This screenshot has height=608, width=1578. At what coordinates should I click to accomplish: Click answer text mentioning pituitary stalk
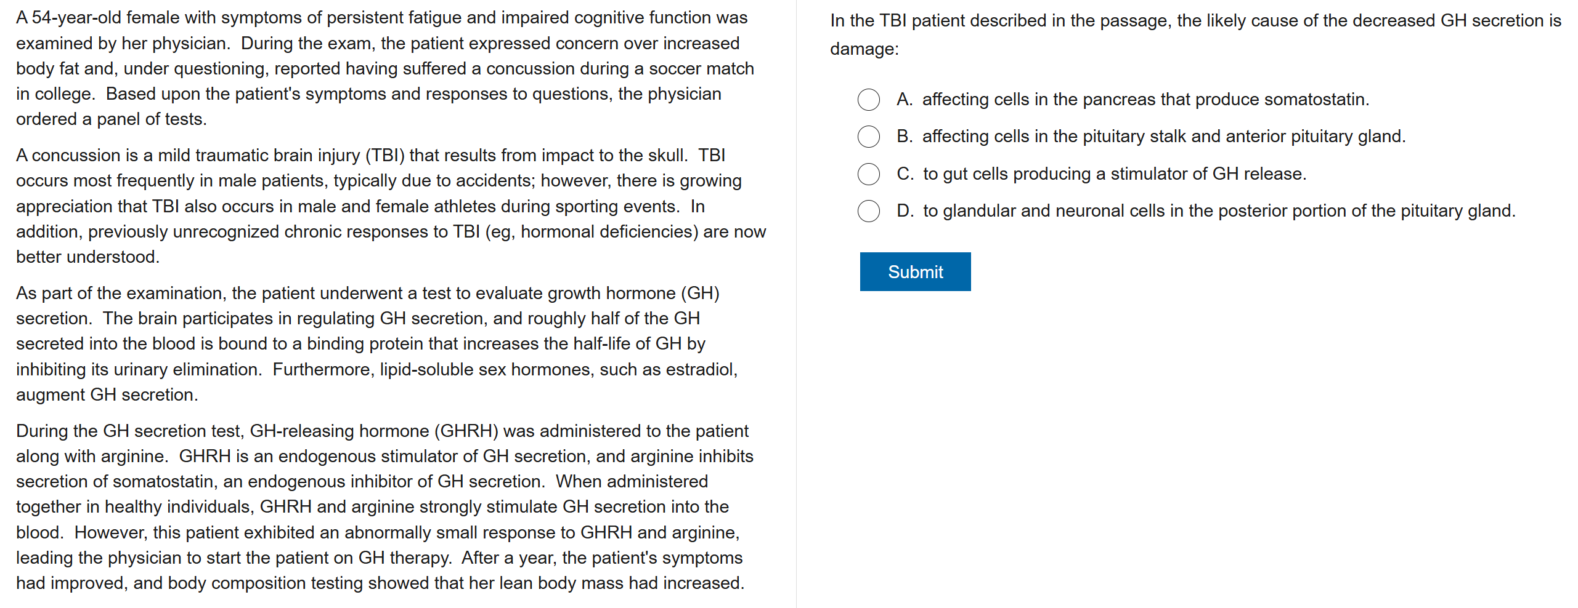(1163, 137)
